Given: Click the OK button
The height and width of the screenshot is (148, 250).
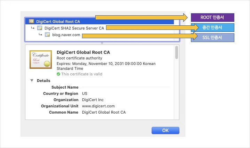Looking at the screenshot, I should (x=166, y=130).
